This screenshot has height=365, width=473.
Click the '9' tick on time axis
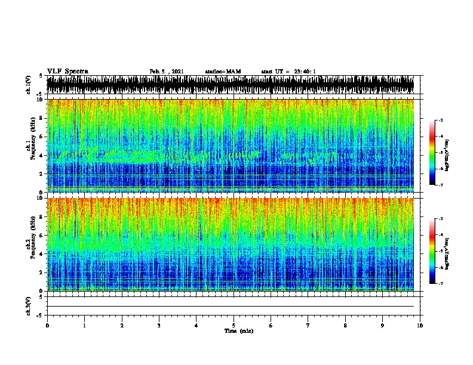coord(382,326)
